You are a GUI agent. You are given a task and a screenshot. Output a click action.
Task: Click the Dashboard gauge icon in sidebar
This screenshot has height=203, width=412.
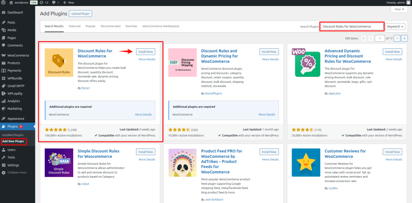pyautogui.click(x=4, y=12)
